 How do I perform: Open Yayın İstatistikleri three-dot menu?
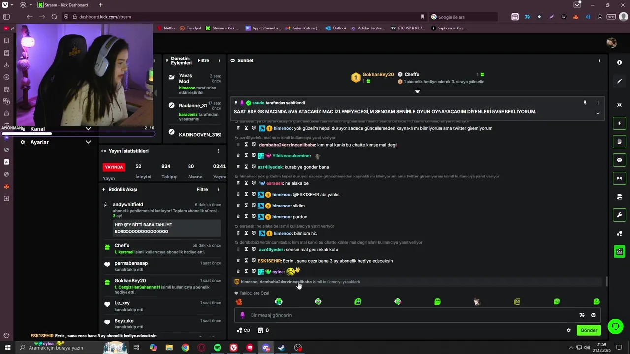(219, 151)
